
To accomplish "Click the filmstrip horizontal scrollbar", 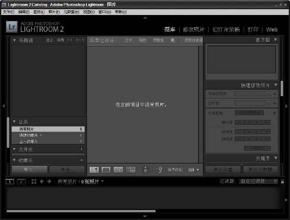I will click(x=81, y=211).
